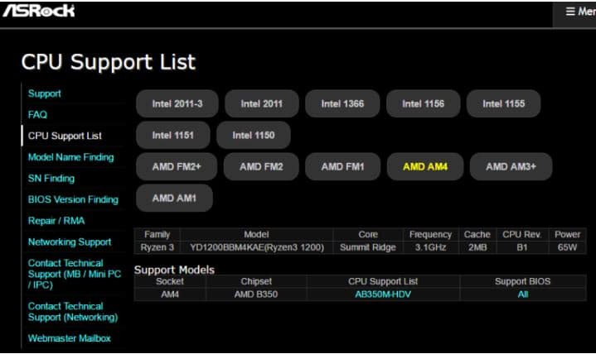596x354 pixels.
Task: Select the Intel 1150 socket button
Action: (x=254, y=135)
